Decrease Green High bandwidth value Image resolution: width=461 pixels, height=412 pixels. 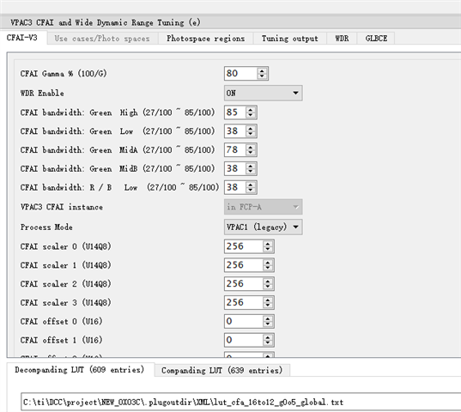[x=251, y=115]
